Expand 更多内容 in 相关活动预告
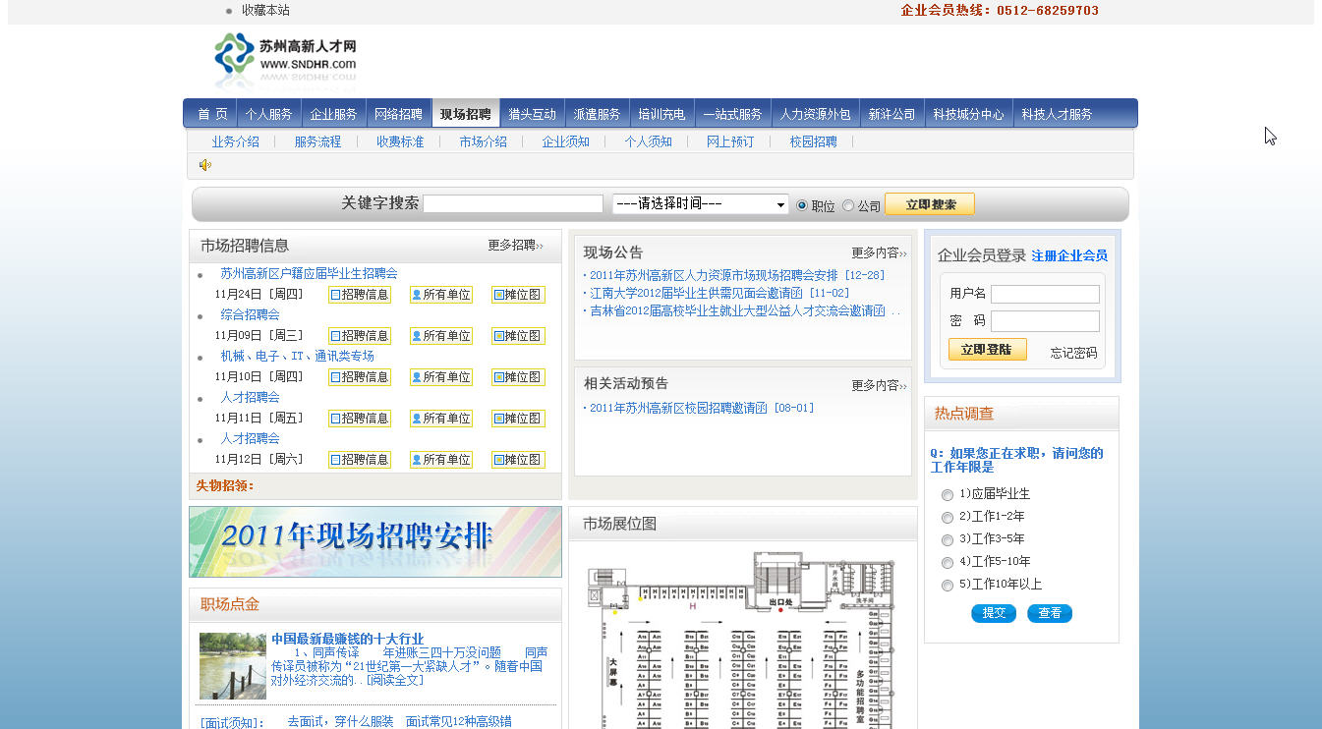Viewport: 1322px width, 729px height. (879, 386)
